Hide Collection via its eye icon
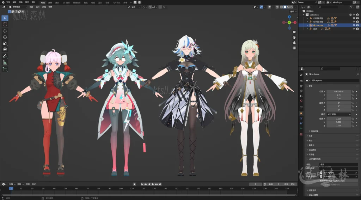361x200 pixels. pos(354,15)
